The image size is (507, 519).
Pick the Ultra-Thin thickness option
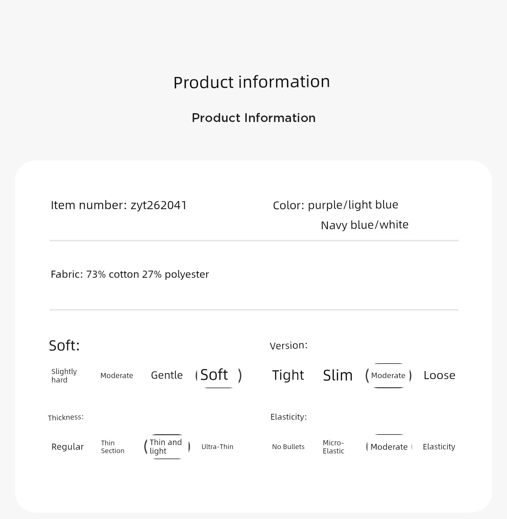click(x=217, y=447)
